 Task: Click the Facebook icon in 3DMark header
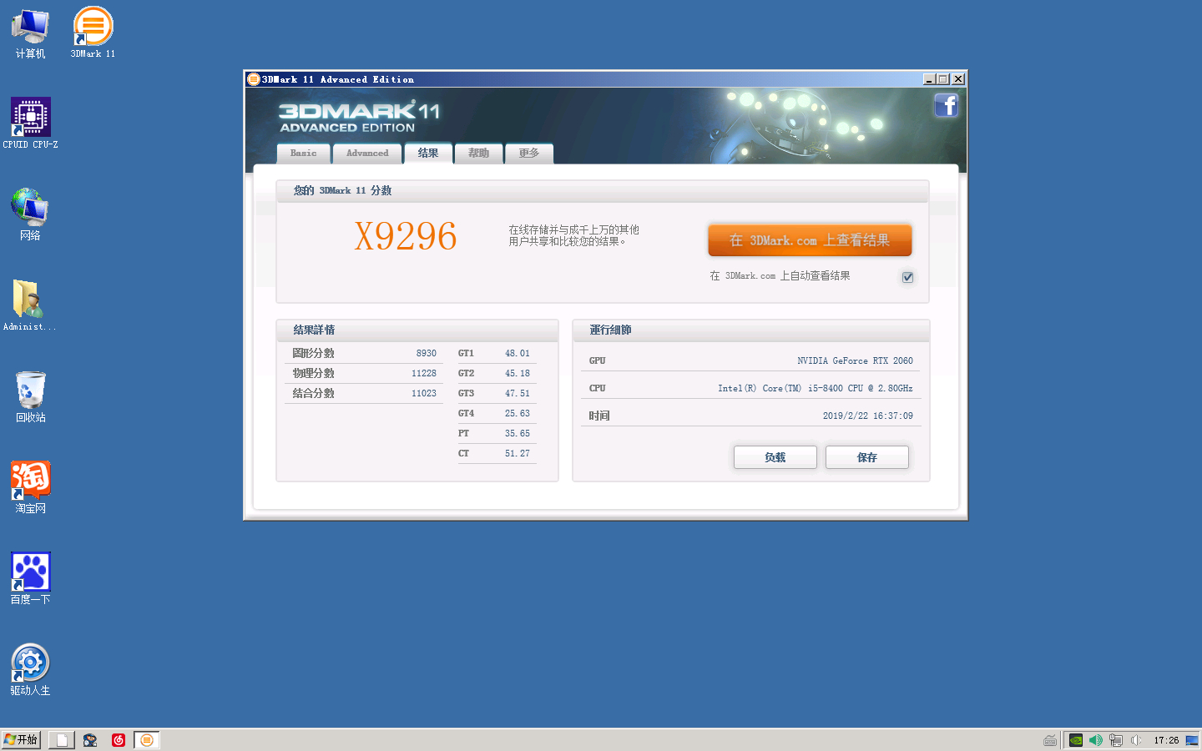pyautogui.click(x=946, y=105)
